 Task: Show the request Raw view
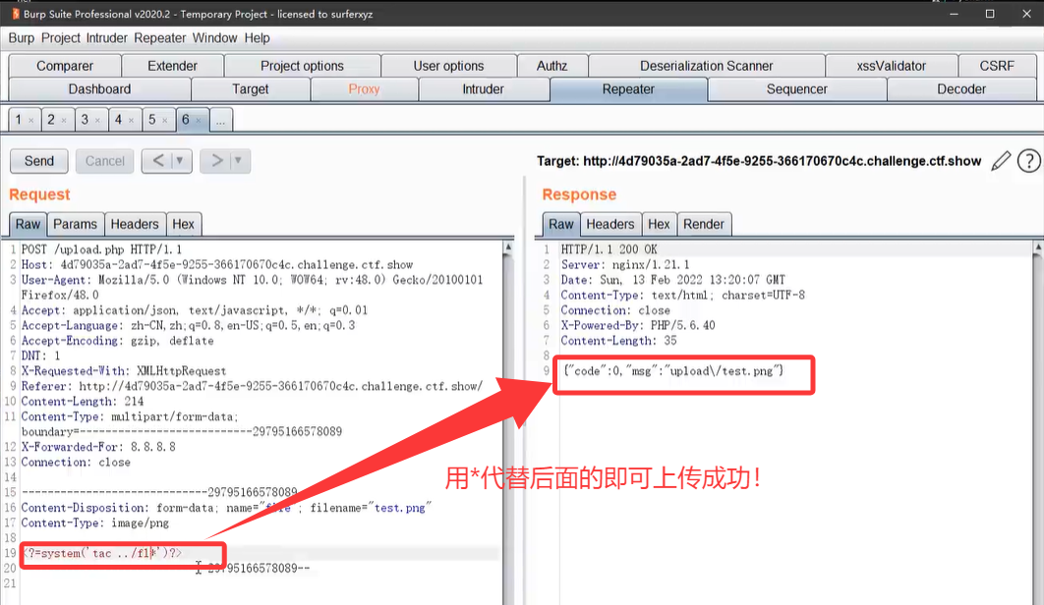(x=28, y=224)
